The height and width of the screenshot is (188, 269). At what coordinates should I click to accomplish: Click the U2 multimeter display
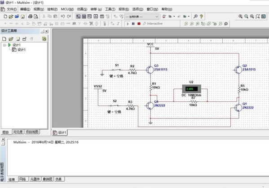[x=191, y=89]
